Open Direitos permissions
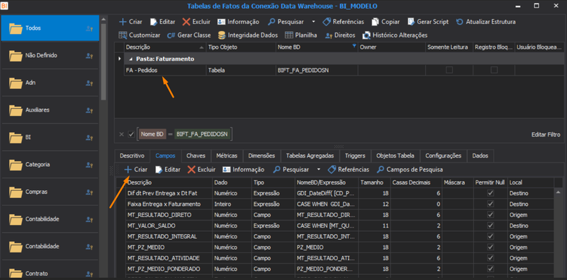This screenshot has width=567, height=280. [340, 35]
